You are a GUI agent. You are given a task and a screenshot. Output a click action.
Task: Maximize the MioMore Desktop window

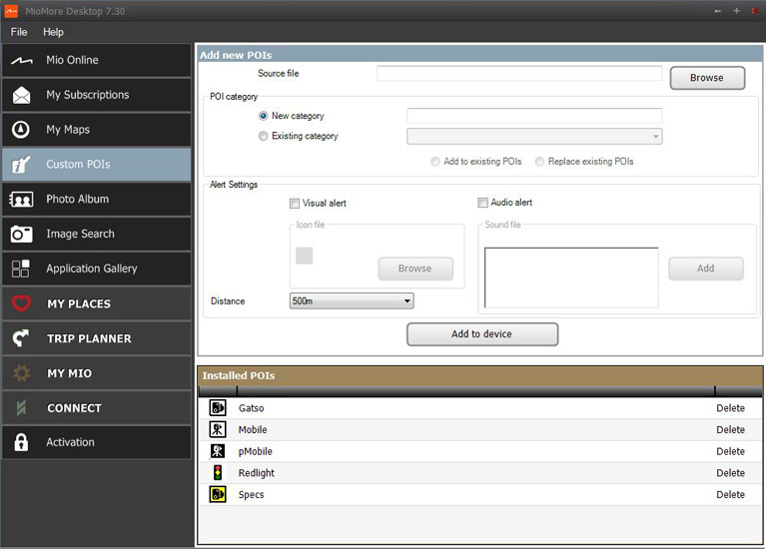(x=736, y=11)
